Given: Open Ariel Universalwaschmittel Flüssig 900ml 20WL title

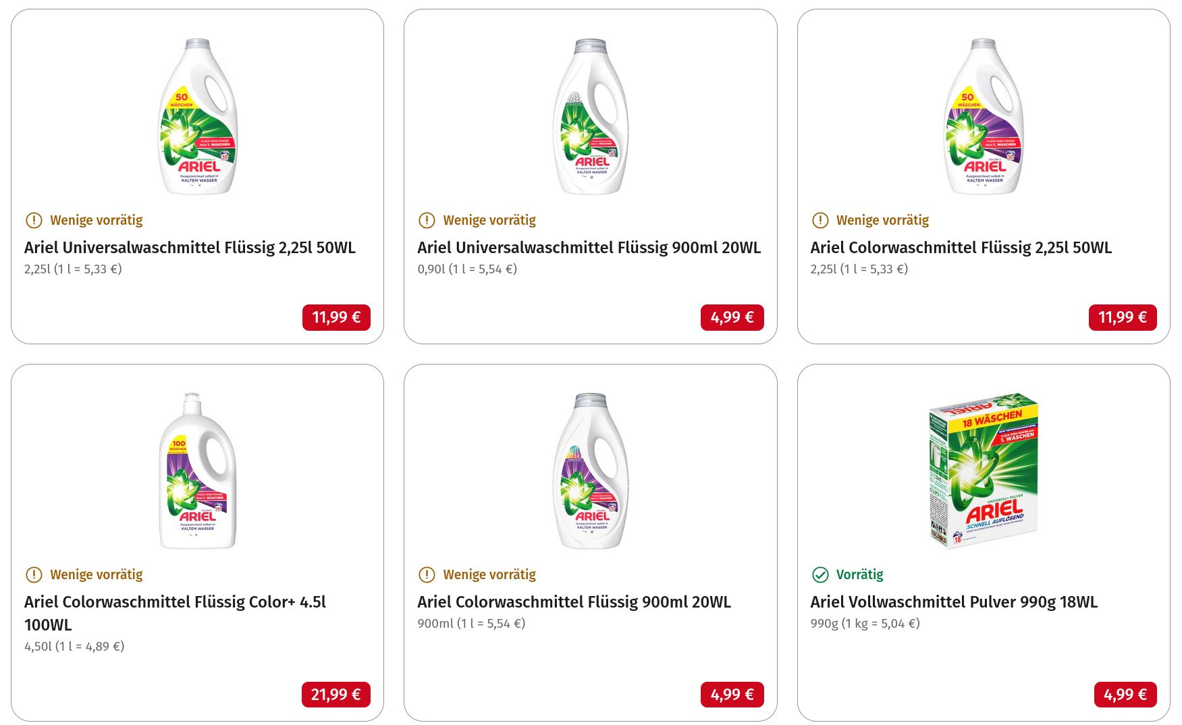Looking at the screenshot, I should 589,248.
